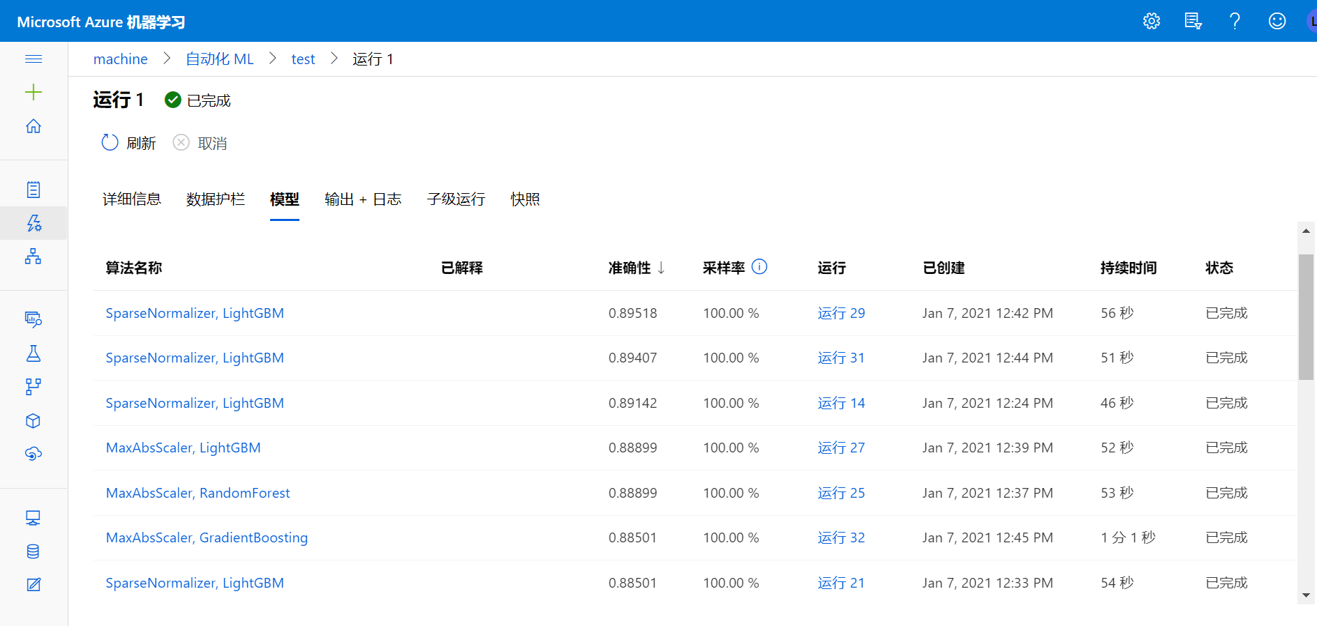Open MaxAbsScaler, RandomForest model
Screen dimensions: 1317x626
(198, 493)
